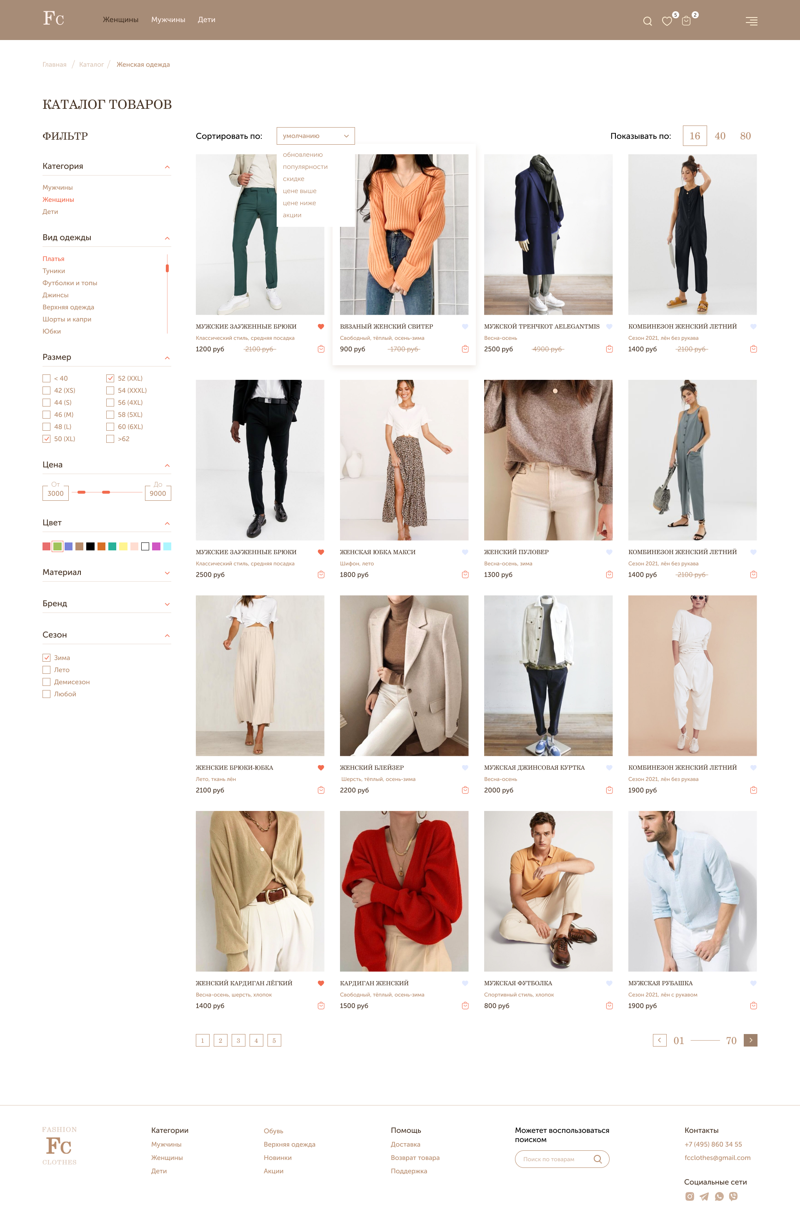Add Женский блейзер to cart
Image resolution: width=800 pixels, height=1230 pixels.
pyautogui.click(x=465, y=790)
